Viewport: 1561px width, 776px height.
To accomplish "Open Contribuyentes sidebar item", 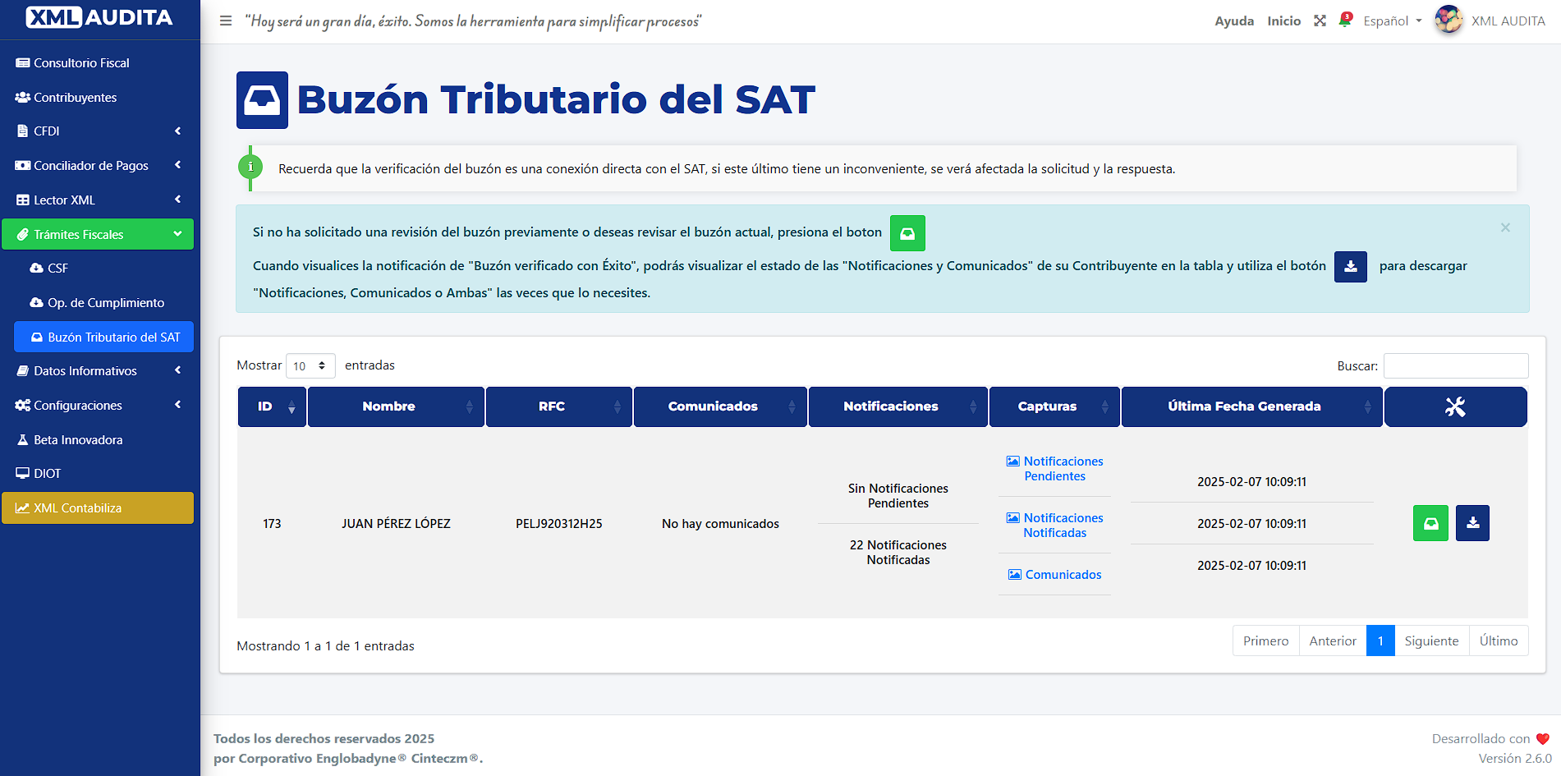I will 98,97.
